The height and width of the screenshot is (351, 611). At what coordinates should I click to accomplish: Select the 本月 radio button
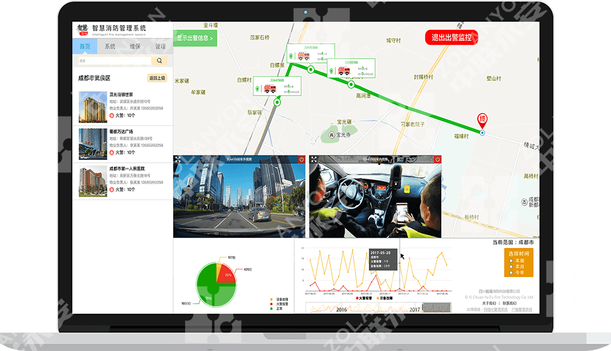click(511, 267)
